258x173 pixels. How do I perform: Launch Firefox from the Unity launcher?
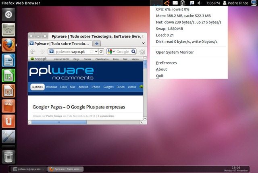tap(8, 45)
